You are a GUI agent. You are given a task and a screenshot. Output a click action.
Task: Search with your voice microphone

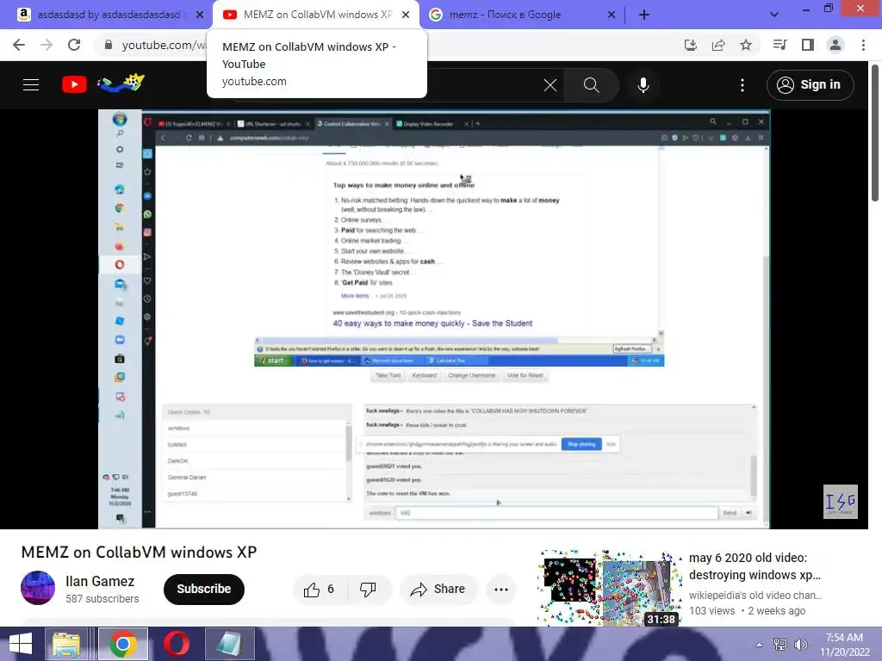pyautogui.click(x=643, y=85)
